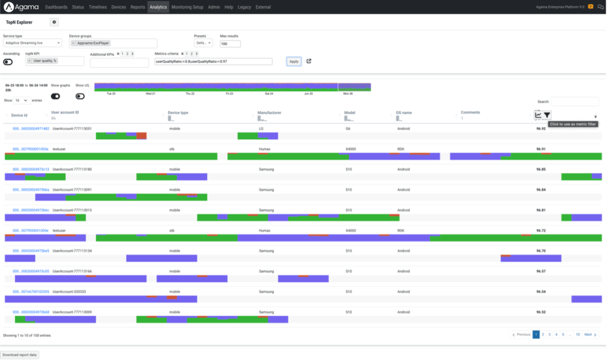The image size is (608, 363).
Task: Click the line chart icon in column header
Action: [x=538, y=115]
